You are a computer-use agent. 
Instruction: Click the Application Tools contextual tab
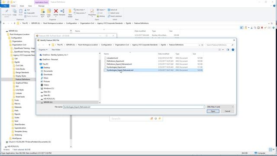(42, 2)
